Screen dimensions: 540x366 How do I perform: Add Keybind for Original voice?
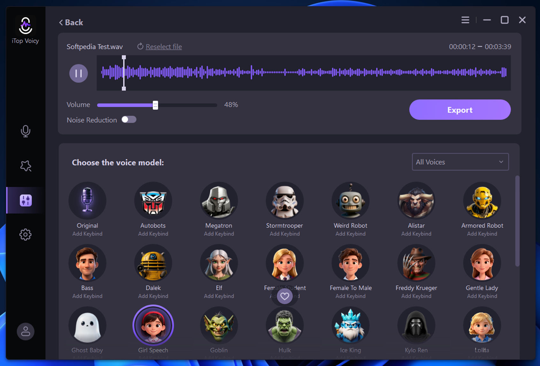coord(87,234)
